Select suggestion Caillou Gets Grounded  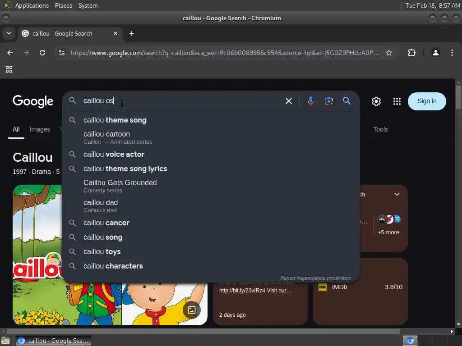pyautogui.click(x=211, y=186)
